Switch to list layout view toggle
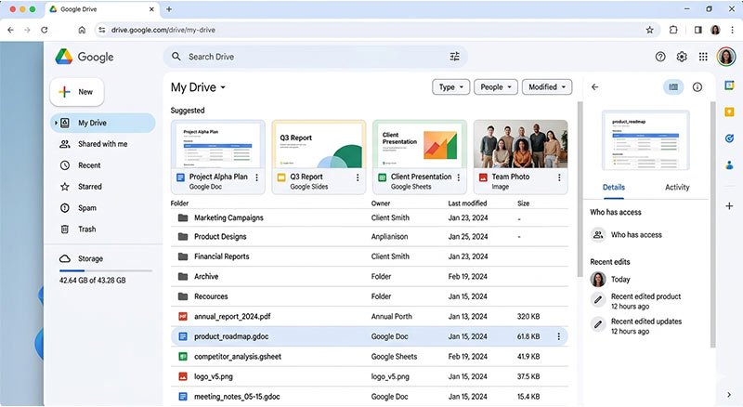 [x=673, y=87]
